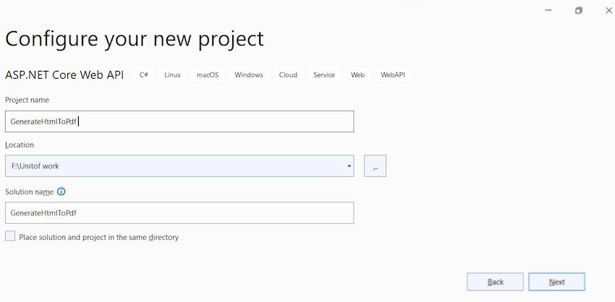The height and width of the screenshot is (302, 615).
Task: Click the Solution name info icon
Action: tap(61, 191)
